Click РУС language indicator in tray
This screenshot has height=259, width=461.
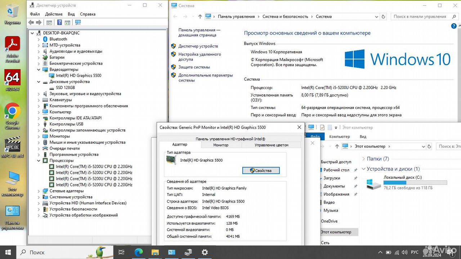click(x=415, y=252)
